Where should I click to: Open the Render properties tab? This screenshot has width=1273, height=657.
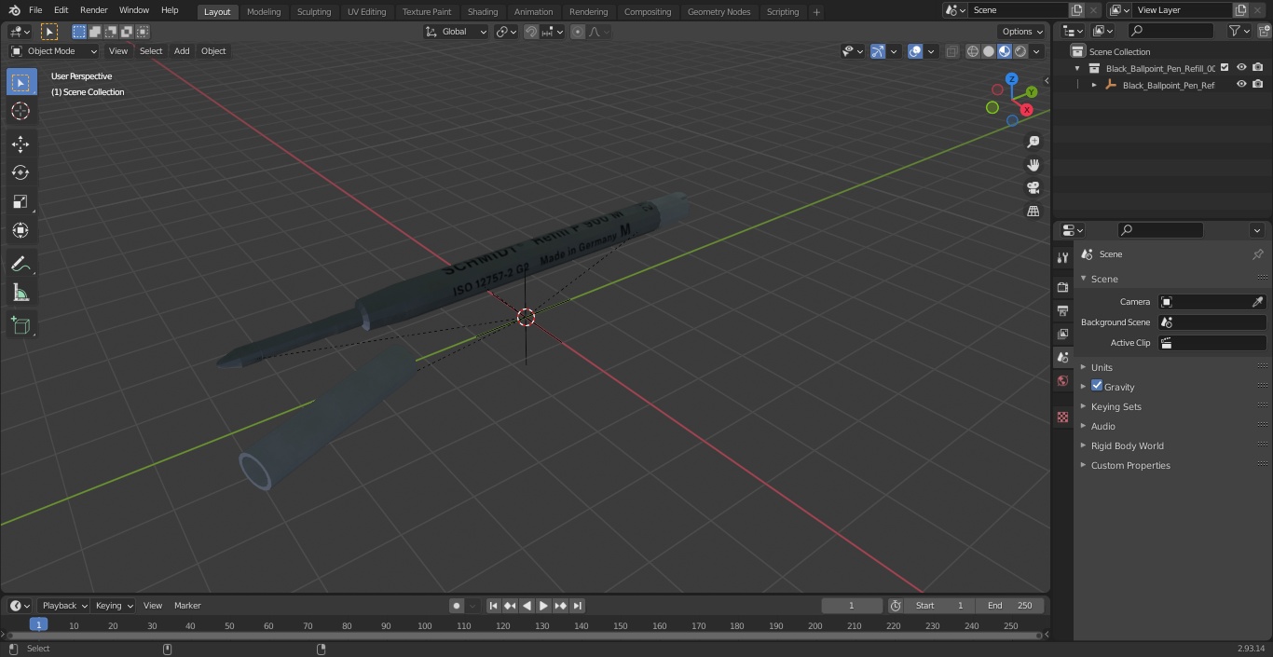tap(1062, 287)
